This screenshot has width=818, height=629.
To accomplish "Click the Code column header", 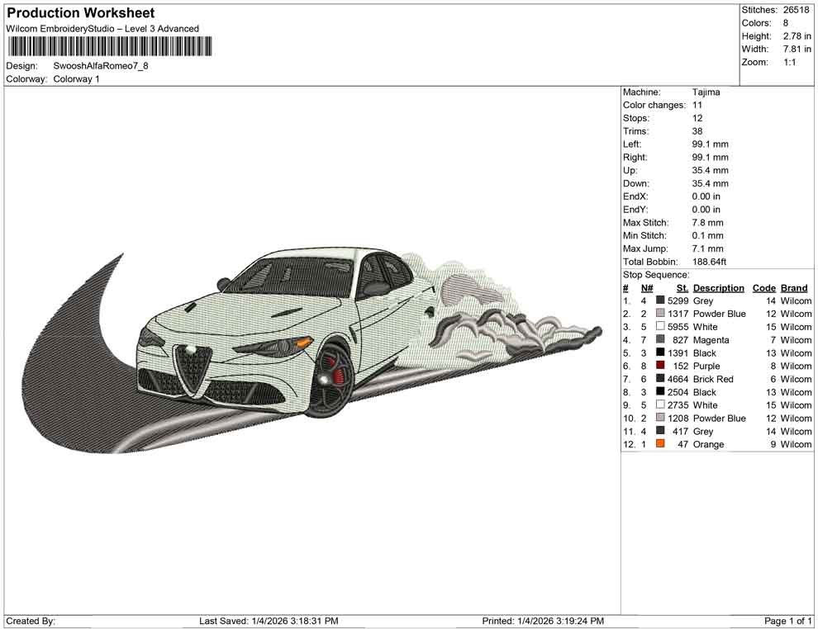I will (763, 288).
